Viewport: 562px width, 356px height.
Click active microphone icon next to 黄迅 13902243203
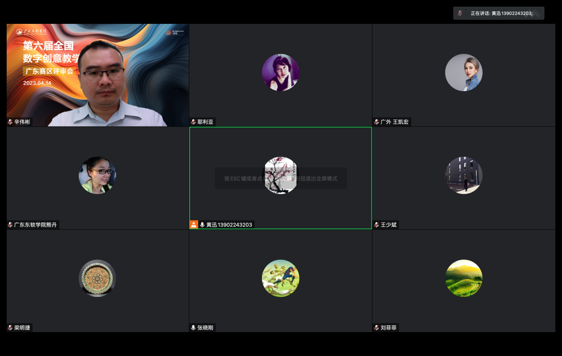pyautogui.click(x=202, y=225)
